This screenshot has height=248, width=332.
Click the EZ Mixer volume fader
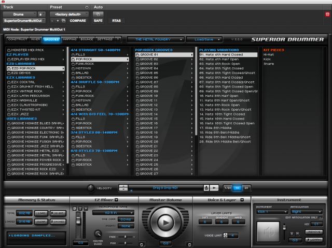click(x=78, y=221)
